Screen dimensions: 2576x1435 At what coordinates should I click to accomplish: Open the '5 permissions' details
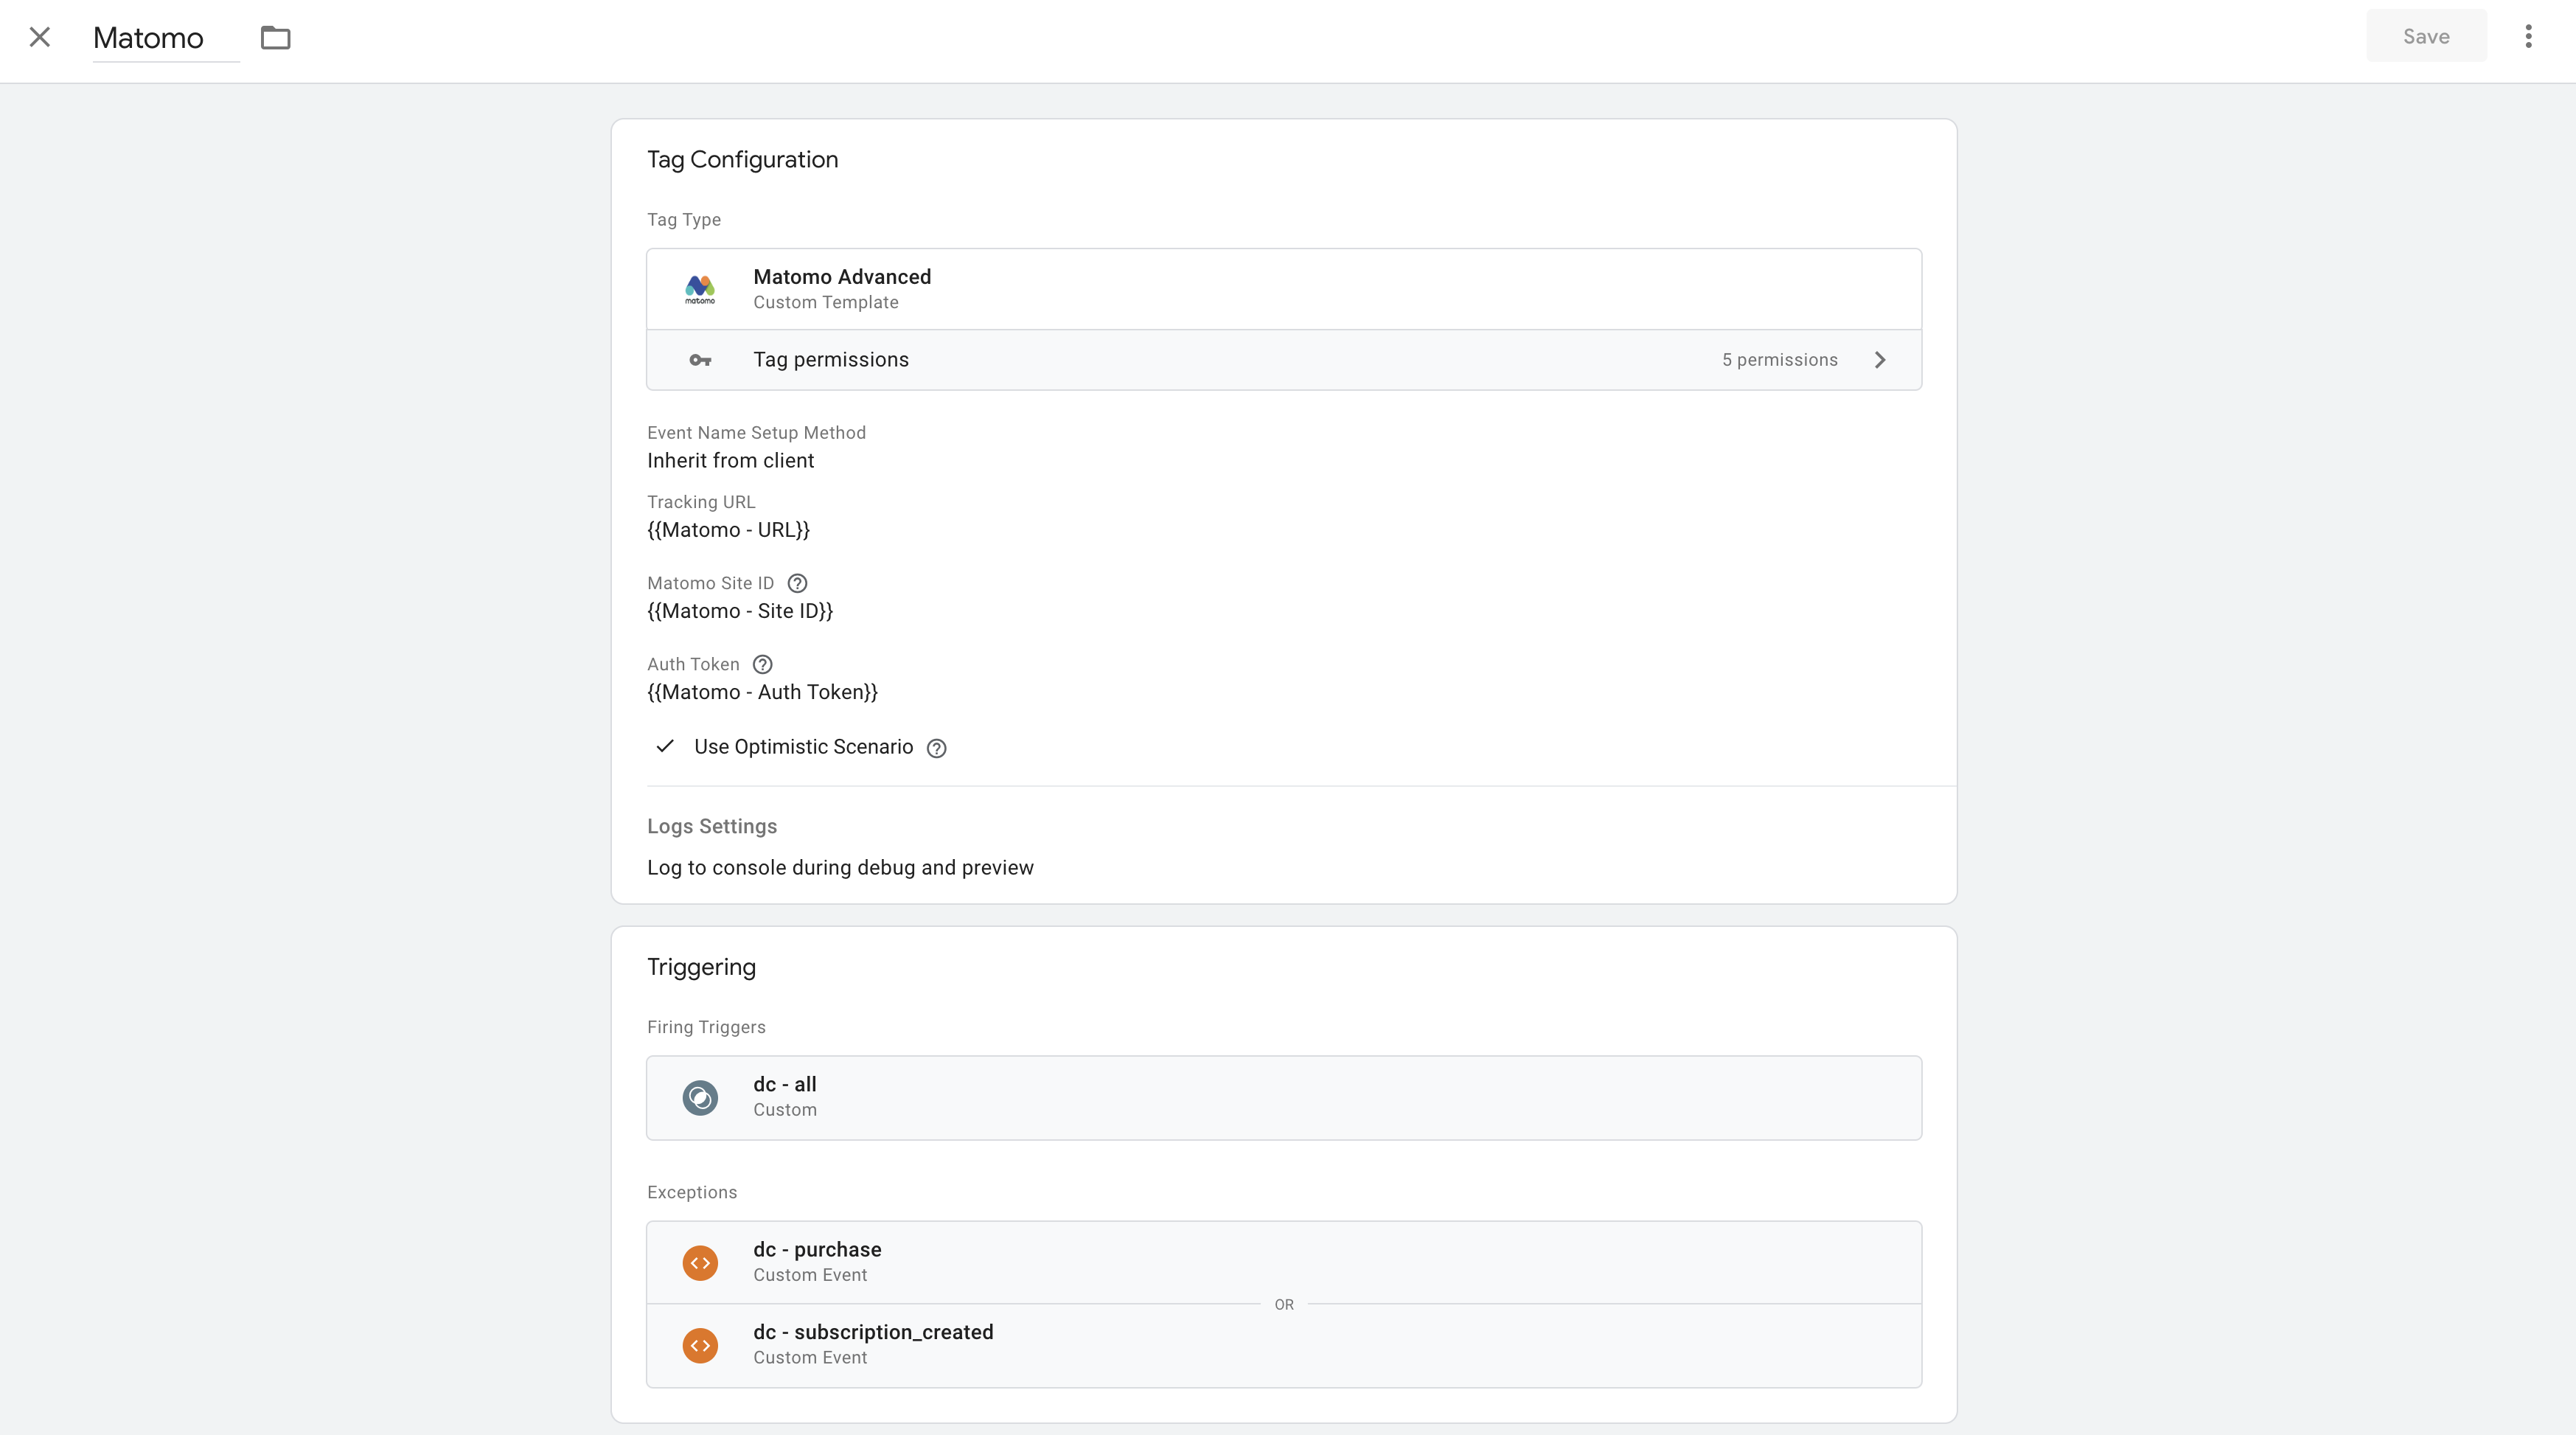[x=1779, y=360]
